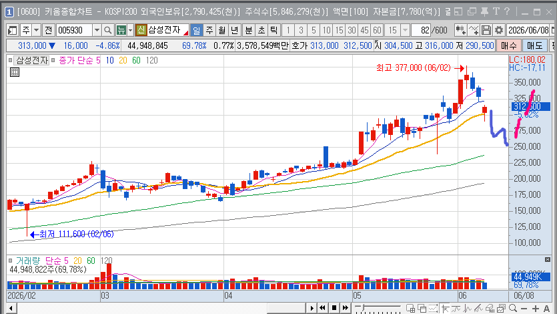Click the plus zoom-in icon at bottom
Screen dimensions: 557x314
536,309
